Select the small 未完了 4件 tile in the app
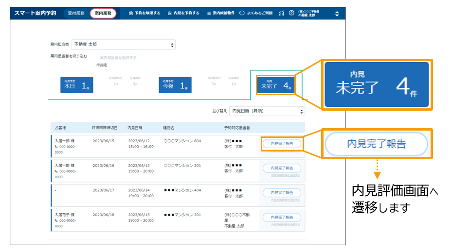This screenshot has width=451, height=252. click(276, 85)
